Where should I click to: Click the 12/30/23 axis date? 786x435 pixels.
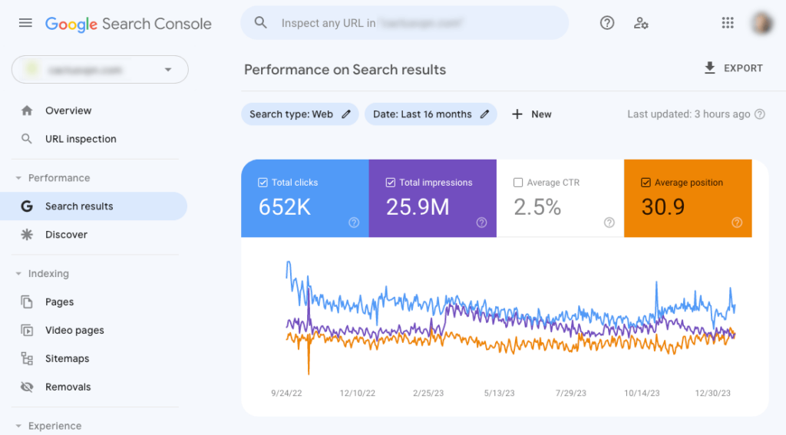713,394
